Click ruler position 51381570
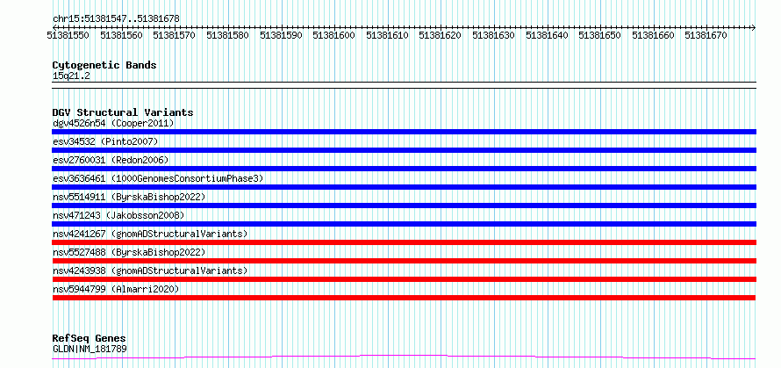Image resolution: width=781 pixels, height=368 pixels. pos(175,35)
